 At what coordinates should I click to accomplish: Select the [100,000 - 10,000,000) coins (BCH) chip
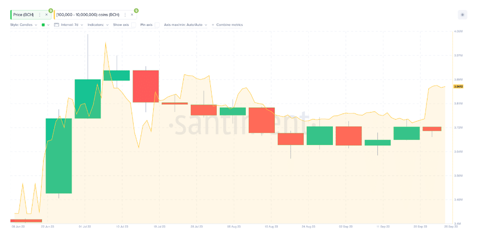point(96,14)
